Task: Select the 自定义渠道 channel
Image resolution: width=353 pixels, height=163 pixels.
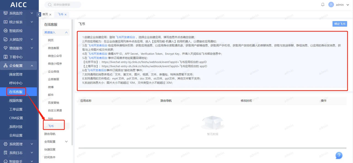Action: [55, 111]
